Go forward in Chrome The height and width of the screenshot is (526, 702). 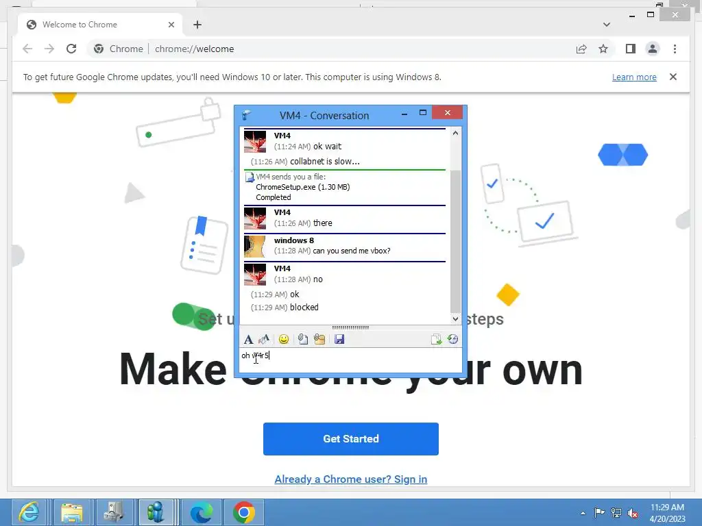[49, 49]
